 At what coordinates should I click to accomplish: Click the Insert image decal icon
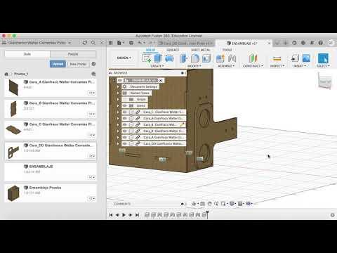pos(306,58)
